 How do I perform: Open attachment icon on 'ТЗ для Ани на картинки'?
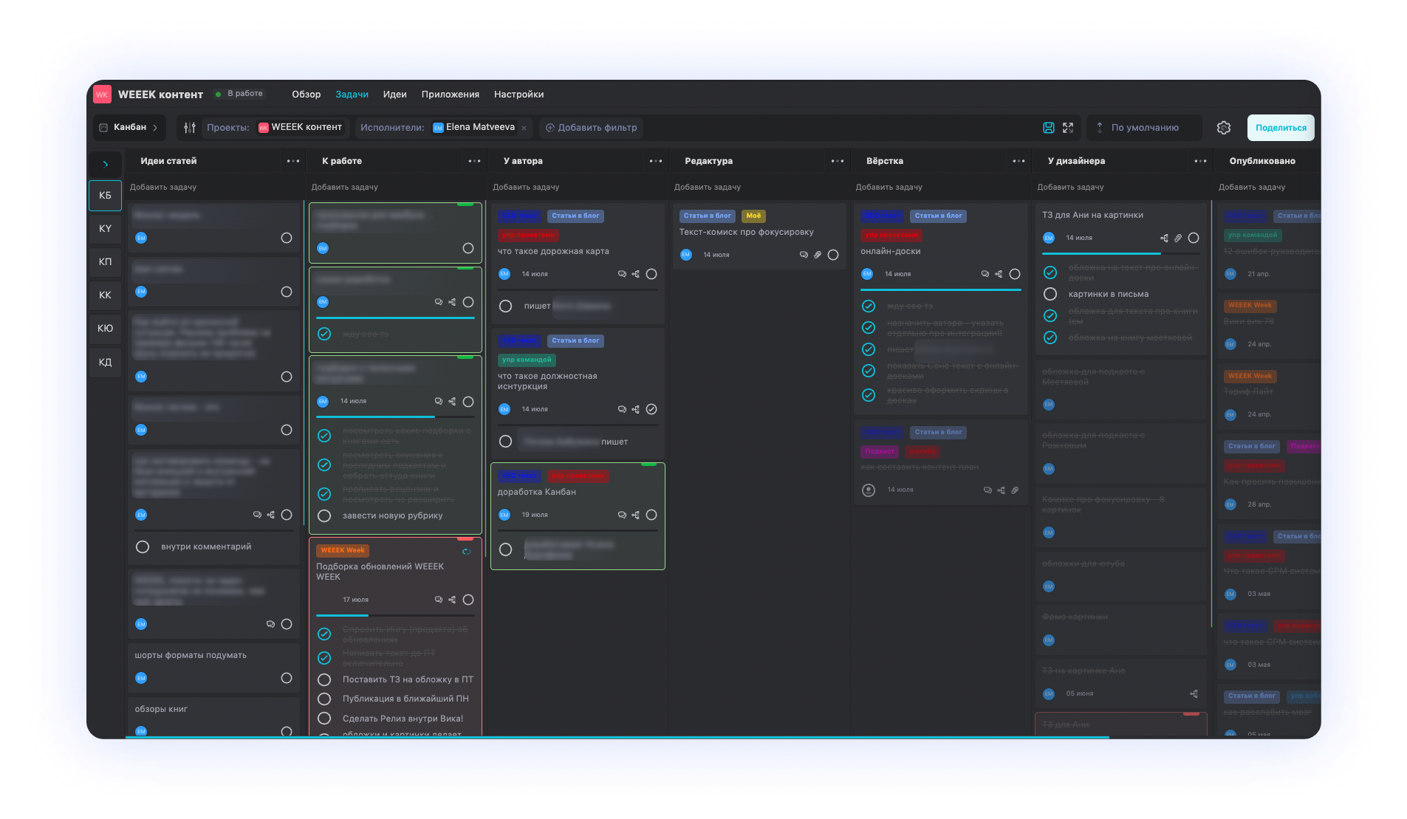(1178, 238)
